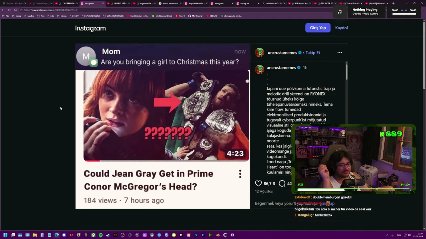Open a new browser tab with the plus icon
Screen dimensions: 426x239
393,3
